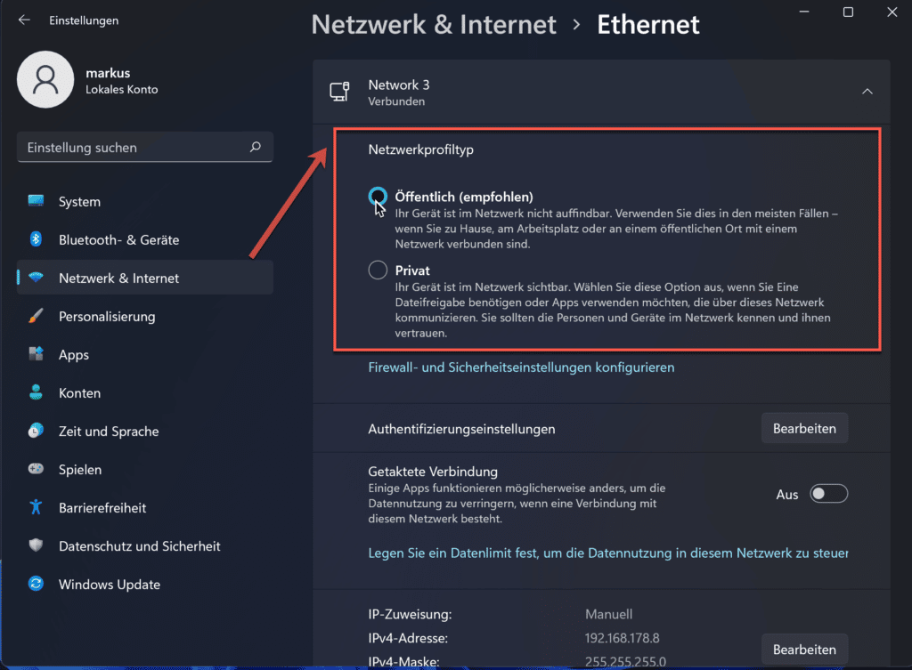Screen dimensions: 912x670
Task: Click the Windows Update refresh icon
Action: [x=36, y=584]
